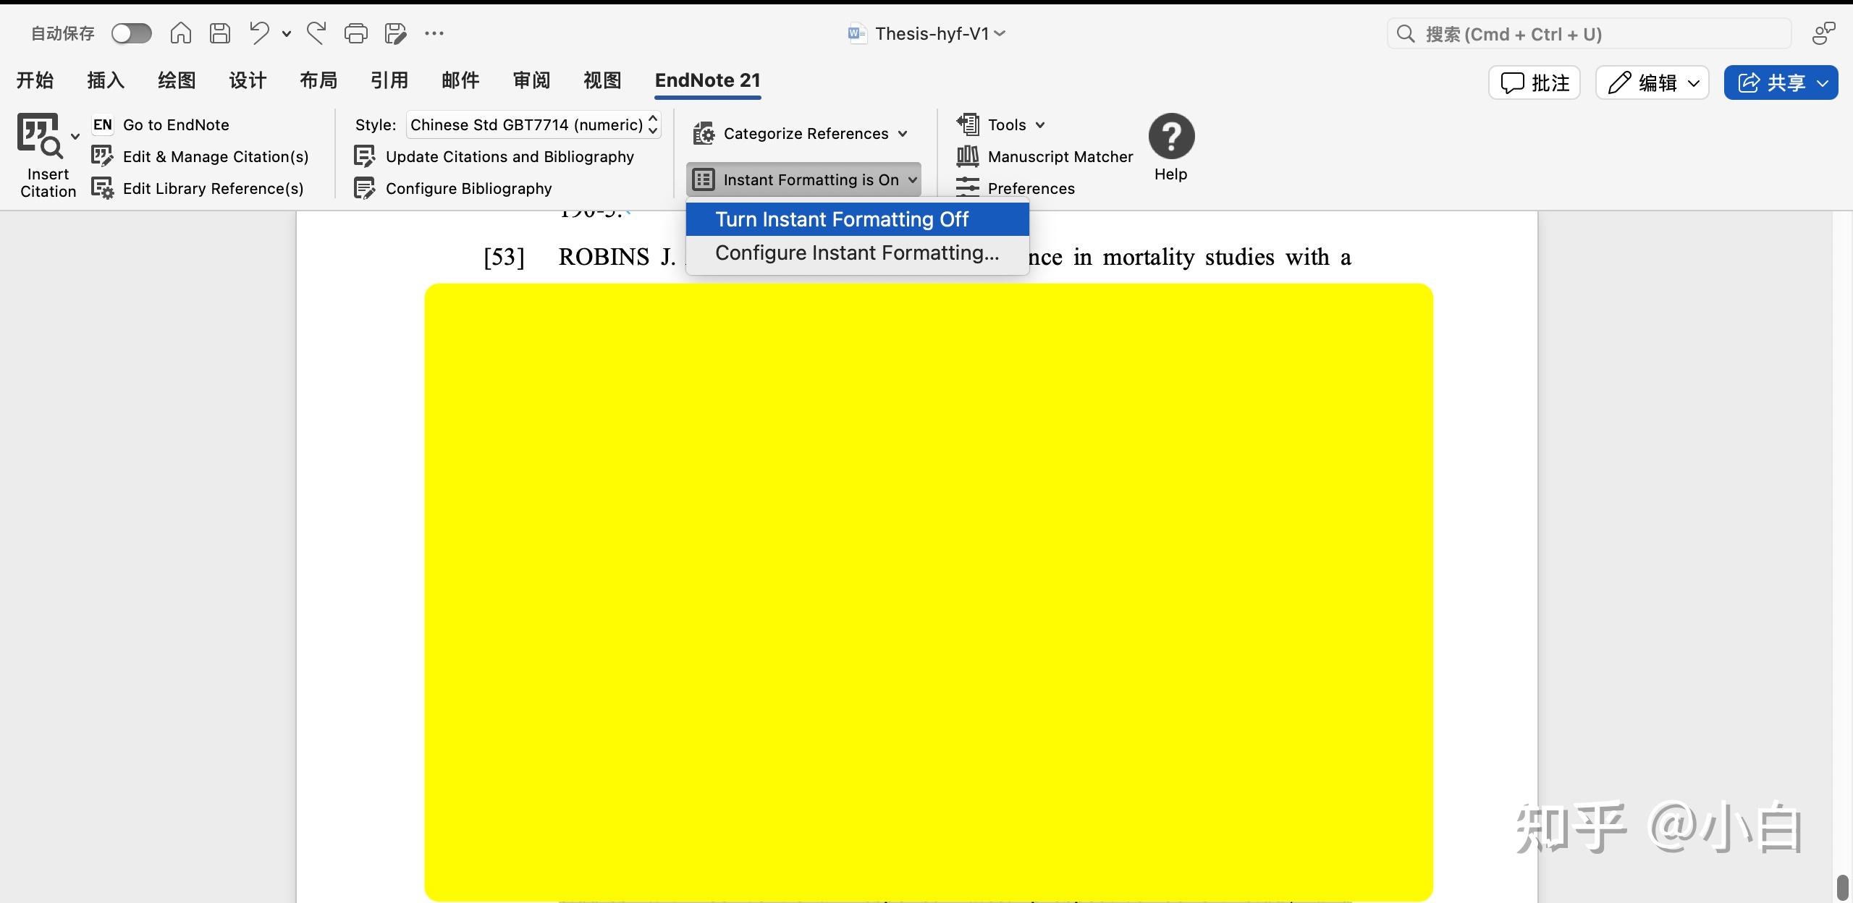Select Turn Instant Formatting Off

click(x=841, y=219)
